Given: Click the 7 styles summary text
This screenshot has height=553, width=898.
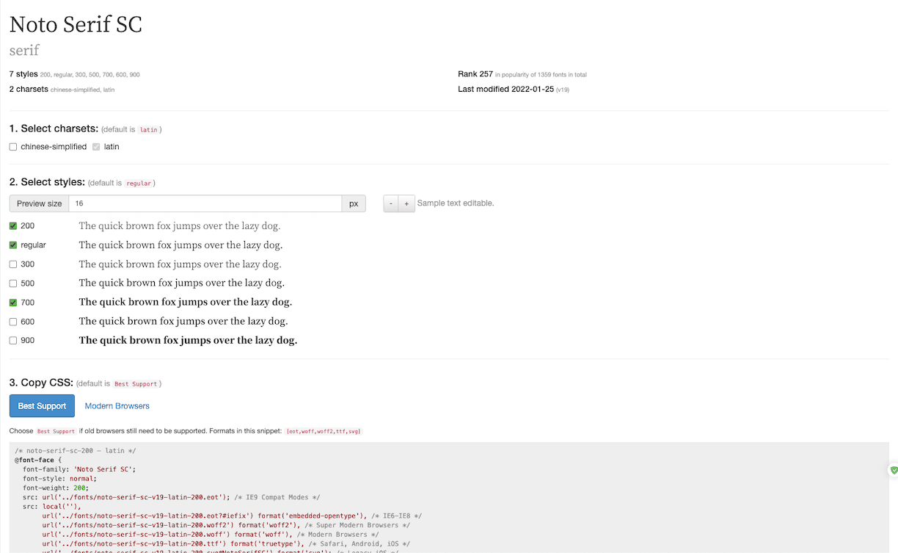Looking at the screenshot, I should tap(23, 74).
